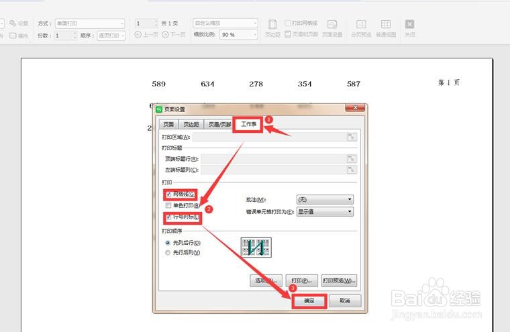510x332 pixels.
Task: Select the 工作表 tab
Action: [248, 124]
